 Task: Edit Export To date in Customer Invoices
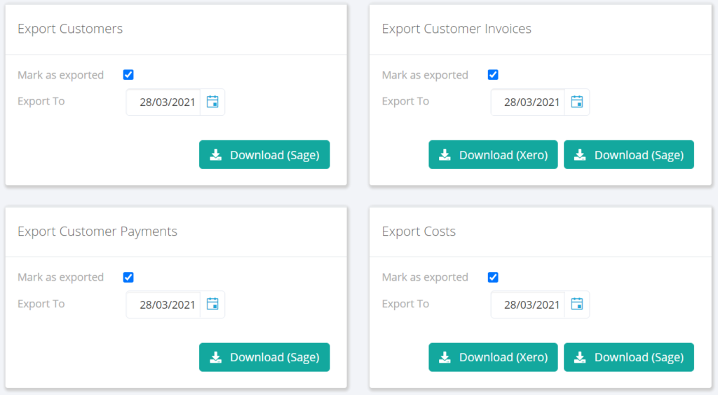(x=528, y=102)
